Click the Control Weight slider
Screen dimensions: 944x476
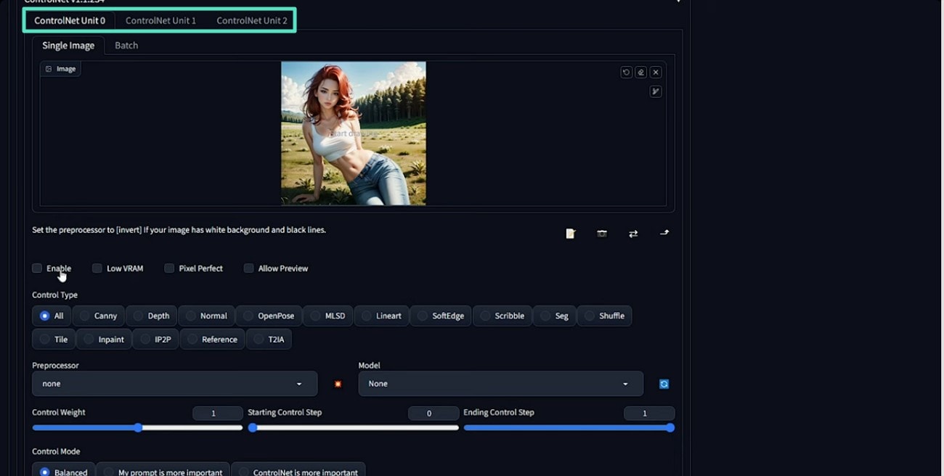[x=137, y=428]
